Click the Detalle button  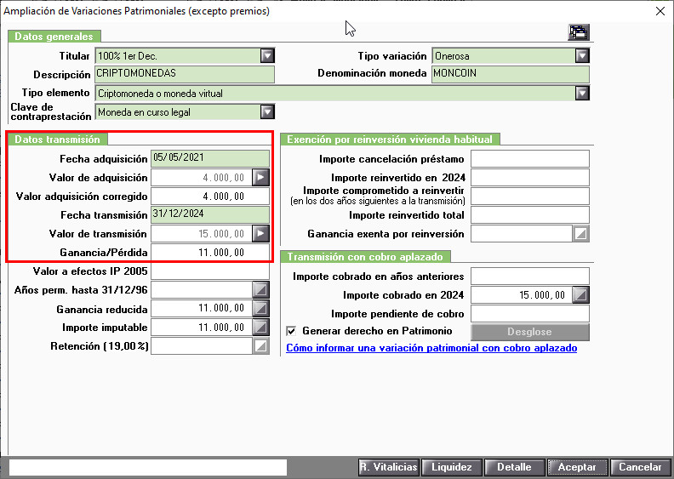pyautogui.click(x=515, y=467)
